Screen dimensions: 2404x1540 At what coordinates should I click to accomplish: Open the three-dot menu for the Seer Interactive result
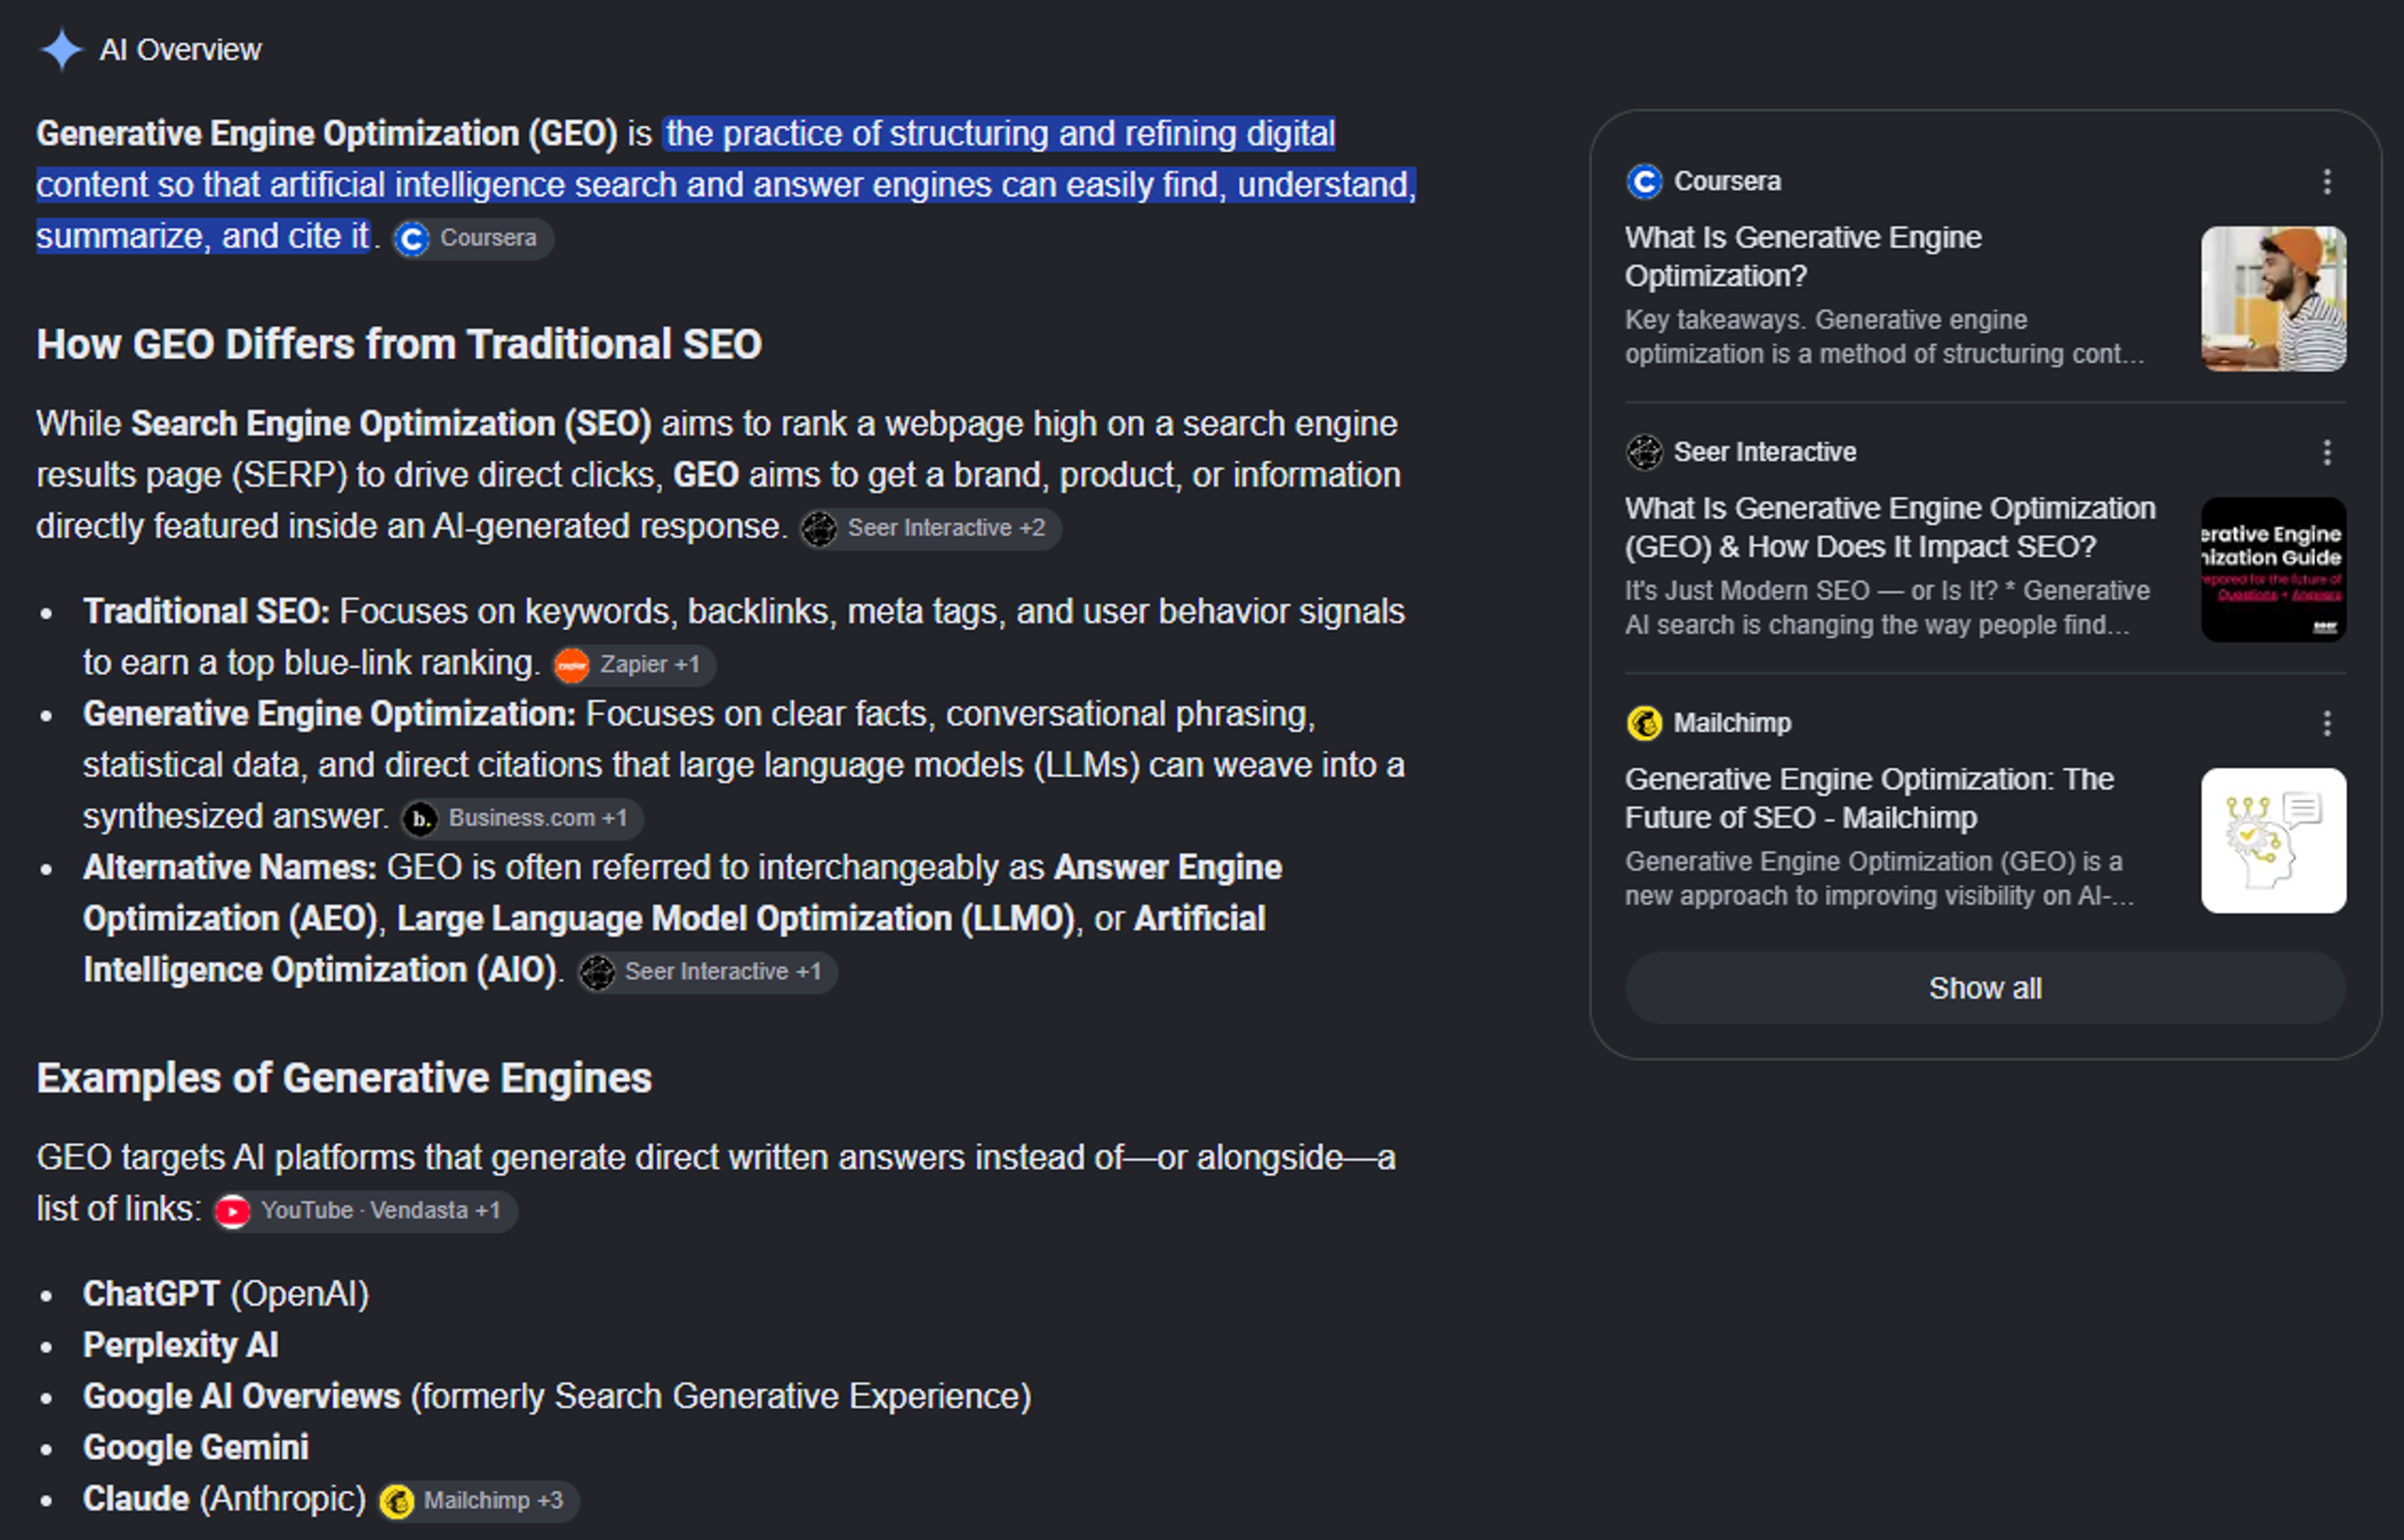click(x=2327, y=452)
